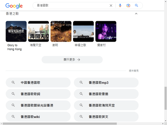Choose related search 香港國歌音樂

pos(106,94)
